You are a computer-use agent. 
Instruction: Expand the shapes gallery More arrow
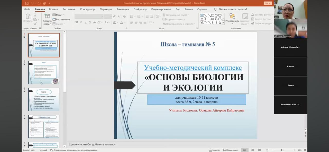coord(223,23)
